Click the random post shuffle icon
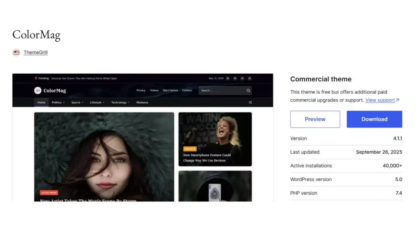416x235 pixels. click(250, 103)
